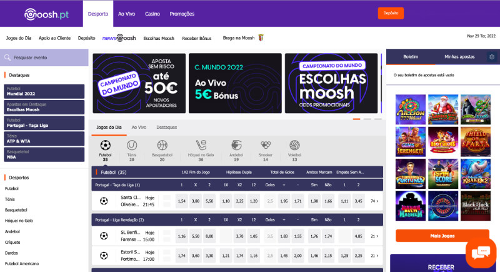Open the Ao Vivo main tab
The height and width of the screenshot is (272, 500).
click(x=127, y=14)
